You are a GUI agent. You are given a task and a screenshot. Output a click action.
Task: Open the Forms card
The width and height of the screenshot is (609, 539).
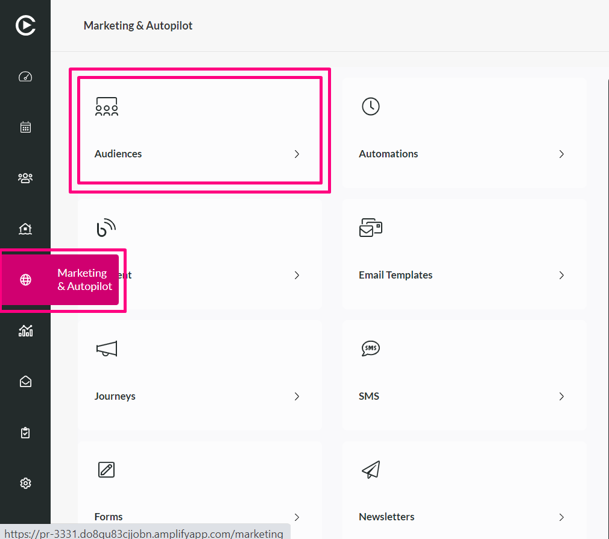point(200,490)
